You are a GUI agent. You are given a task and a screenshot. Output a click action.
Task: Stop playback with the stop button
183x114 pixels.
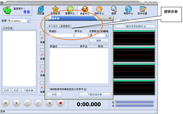pos(38,103)
